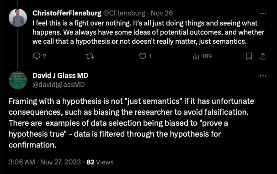This screenshot has height=174, width=277.
Task: Open David J Glass MD's profile avatar
Action: point(18,80)
